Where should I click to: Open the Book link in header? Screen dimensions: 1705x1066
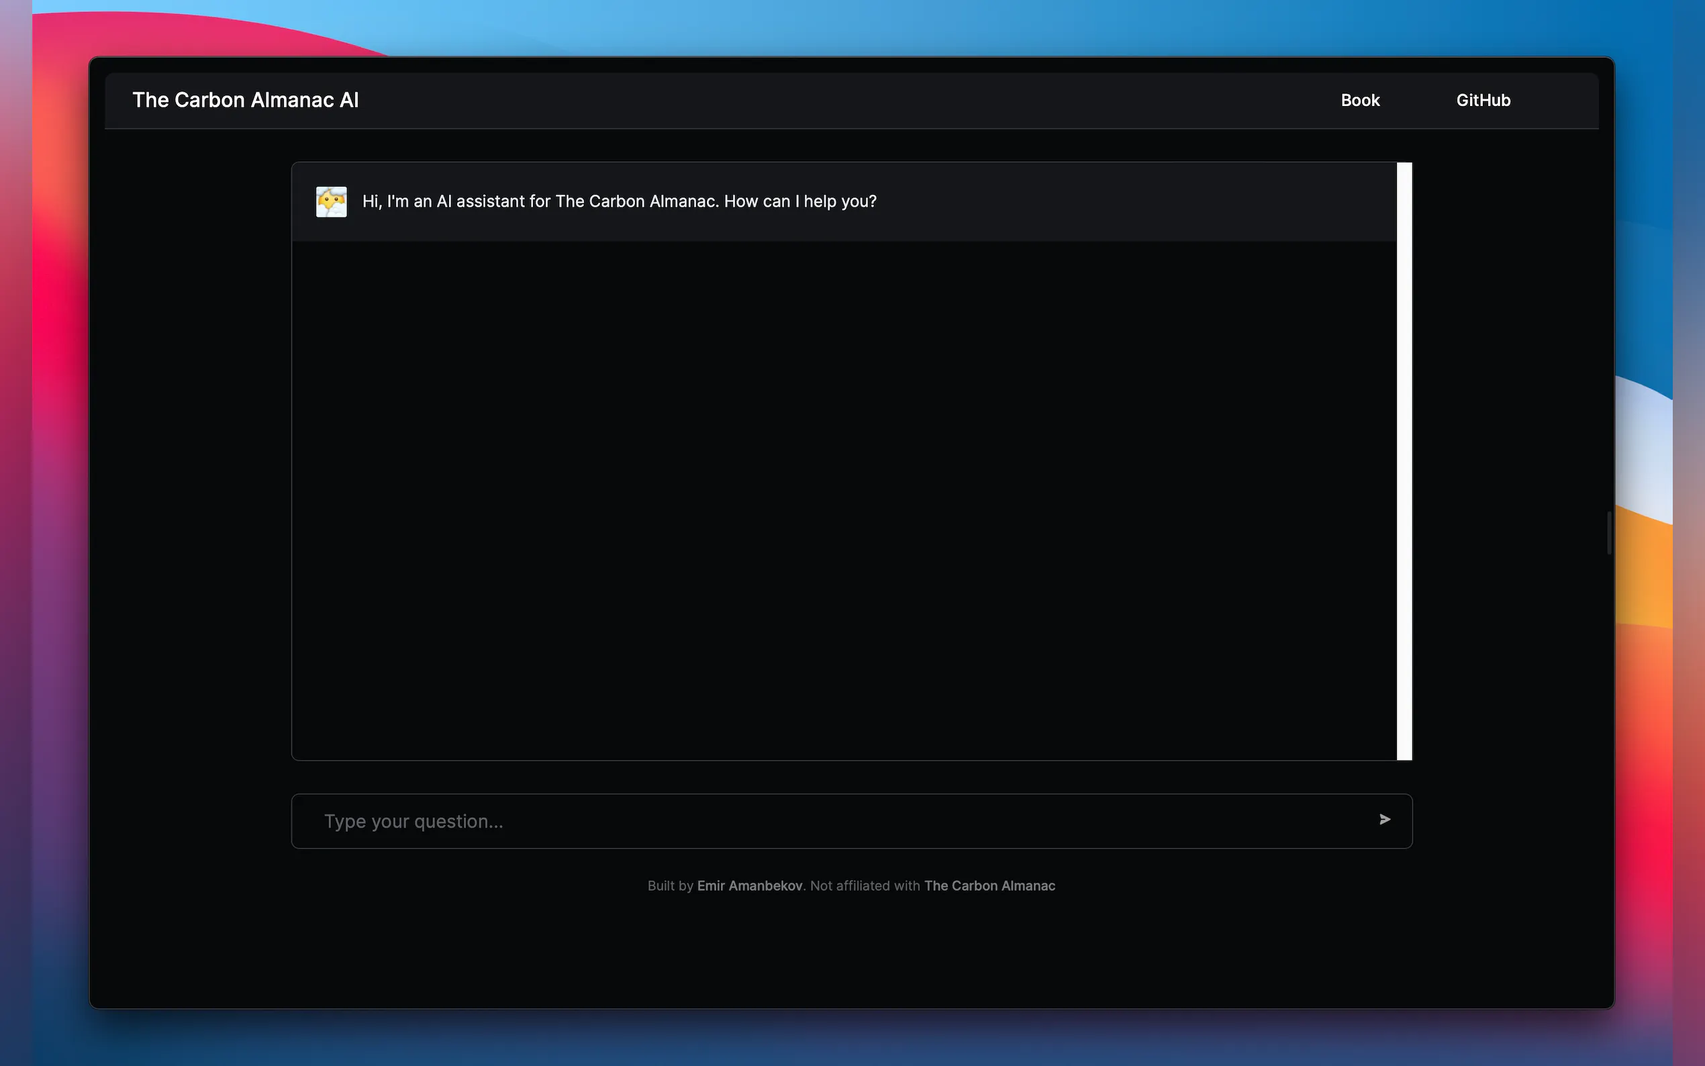(1359, 100)
